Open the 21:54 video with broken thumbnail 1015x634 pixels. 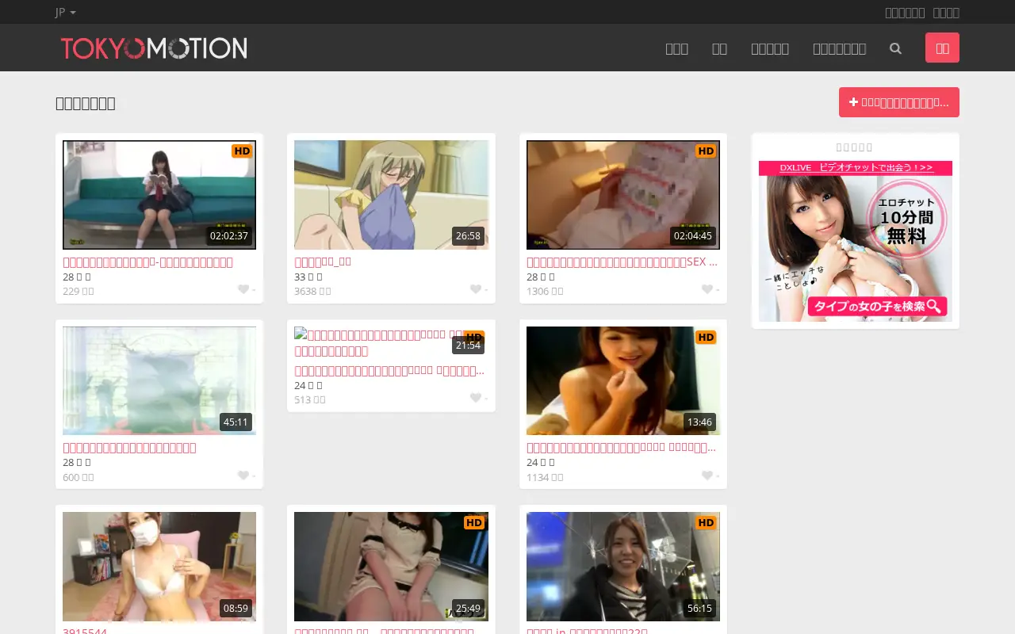(x=391, y=342)
